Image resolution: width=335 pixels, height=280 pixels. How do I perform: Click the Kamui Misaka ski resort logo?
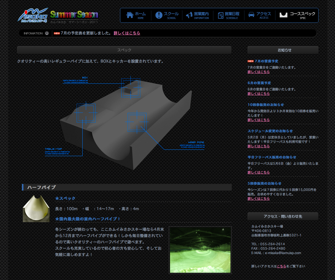(x=33, y=15)
